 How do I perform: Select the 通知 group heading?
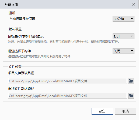pyautogui.click(x=12, y=13)
